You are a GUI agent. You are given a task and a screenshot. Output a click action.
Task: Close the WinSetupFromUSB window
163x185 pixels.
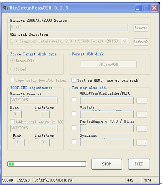pyautogui.click(x=154, y=8)
